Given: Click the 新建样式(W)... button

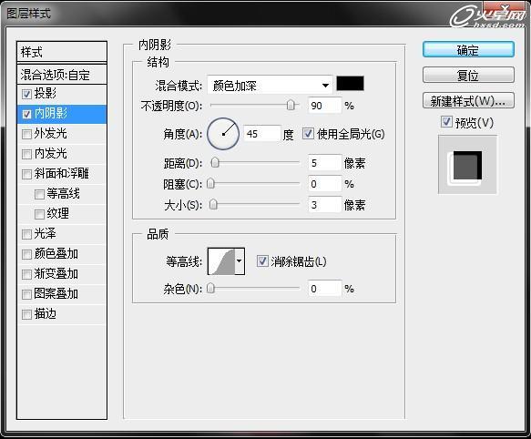Looking at the screenshot, I should [468, 101].
